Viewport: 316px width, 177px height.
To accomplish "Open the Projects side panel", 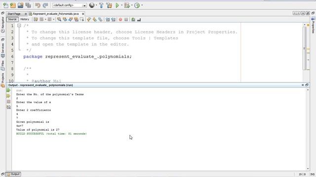I will [2, 80].
